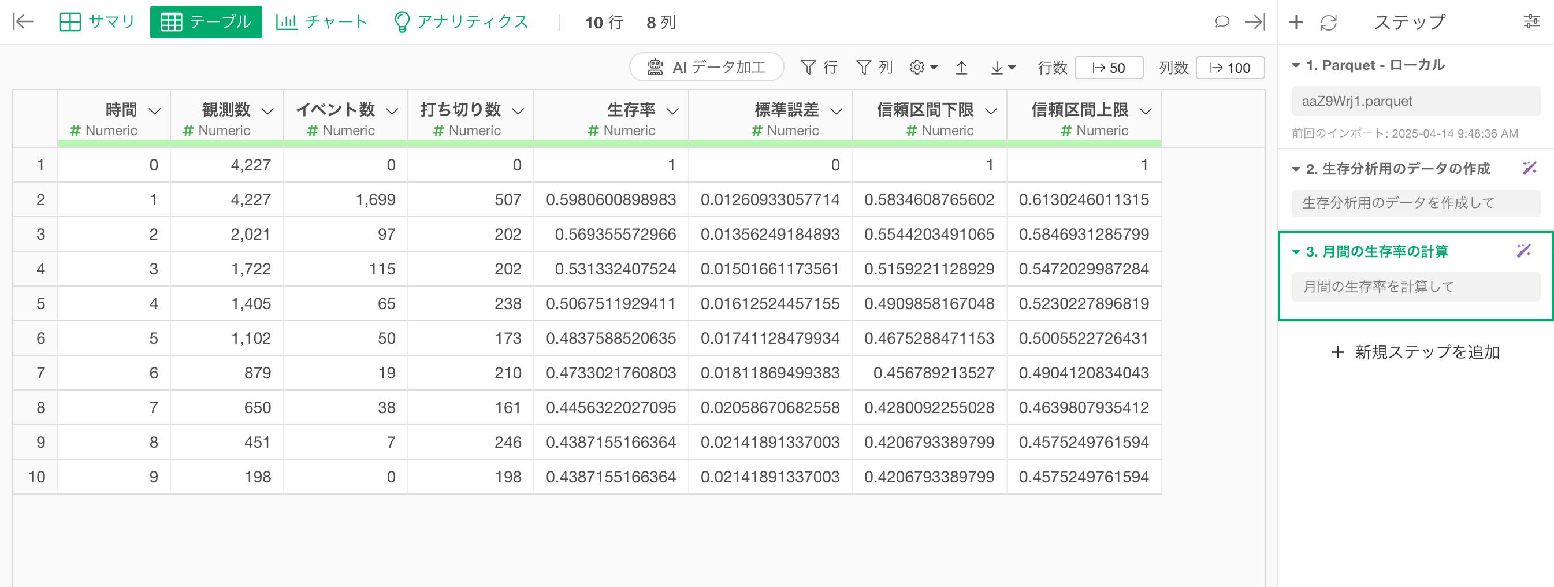Click the Numeric type label under 時間

pyautogui.click(x=111, y=131)
